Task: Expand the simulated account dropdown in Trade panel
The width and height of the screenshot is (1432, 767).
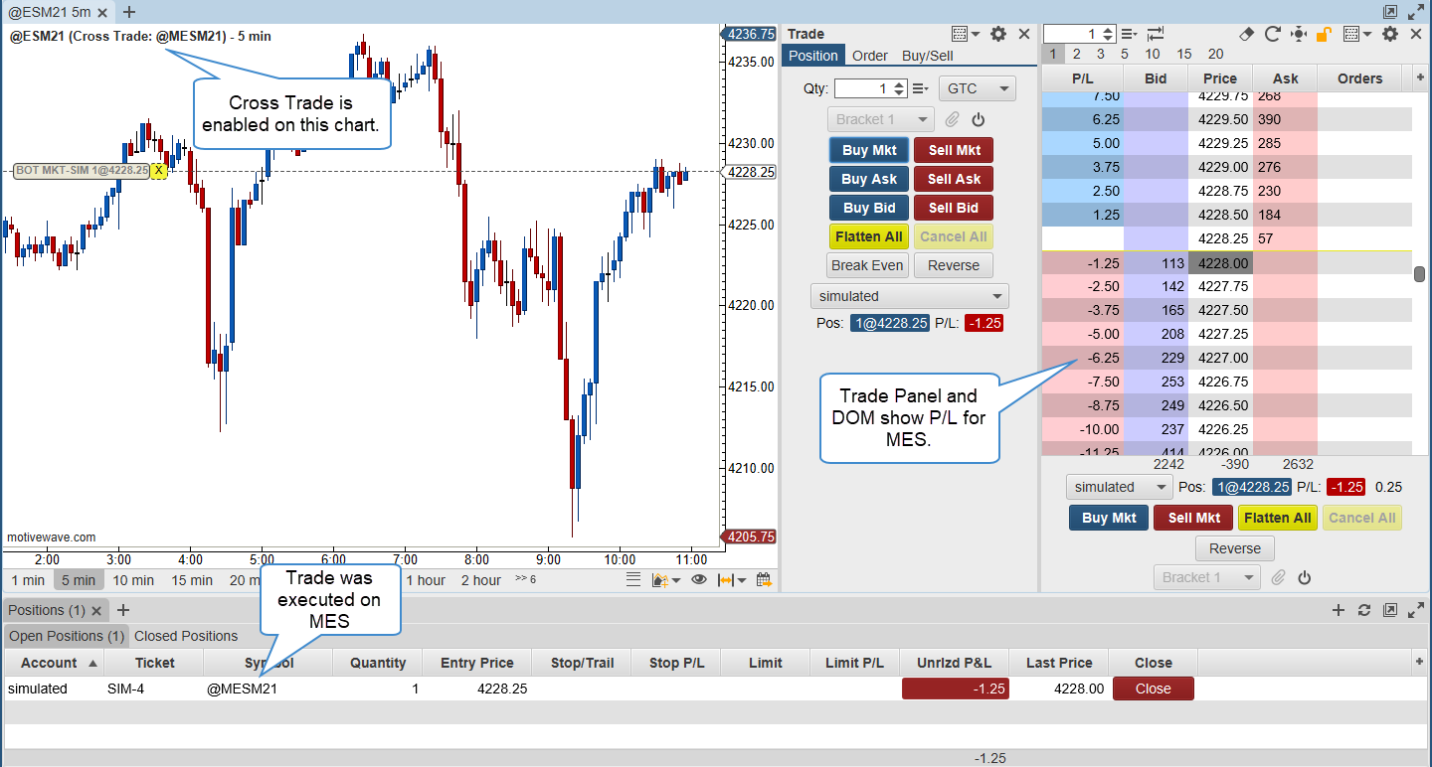Action: (x=909, y=296)
